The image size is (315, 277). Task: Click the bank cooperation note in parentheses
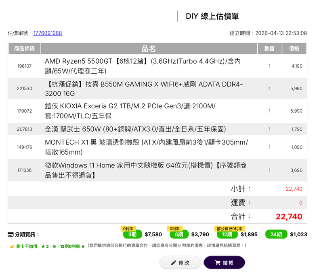pos(167,246)
